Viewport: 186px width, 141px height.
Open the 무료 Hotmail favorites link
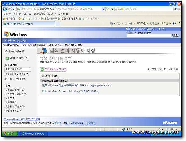49,19
